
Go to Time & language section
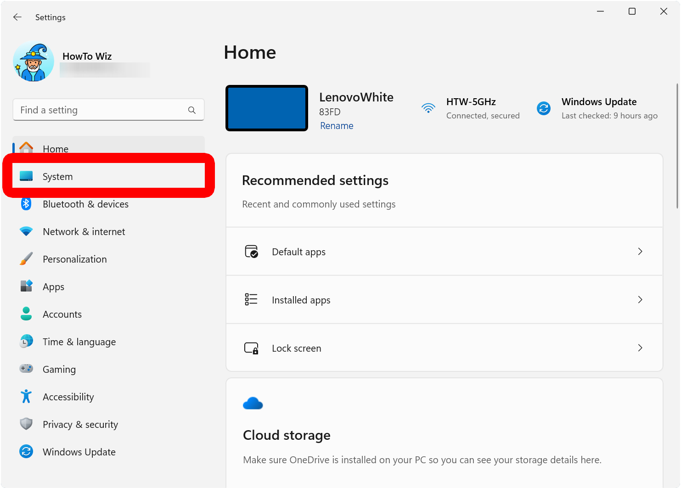click(x=79, y=342)
